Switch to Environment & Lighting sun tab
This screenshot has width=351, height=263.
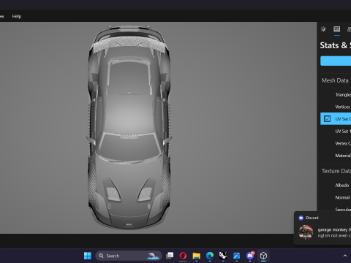[323, 29]
